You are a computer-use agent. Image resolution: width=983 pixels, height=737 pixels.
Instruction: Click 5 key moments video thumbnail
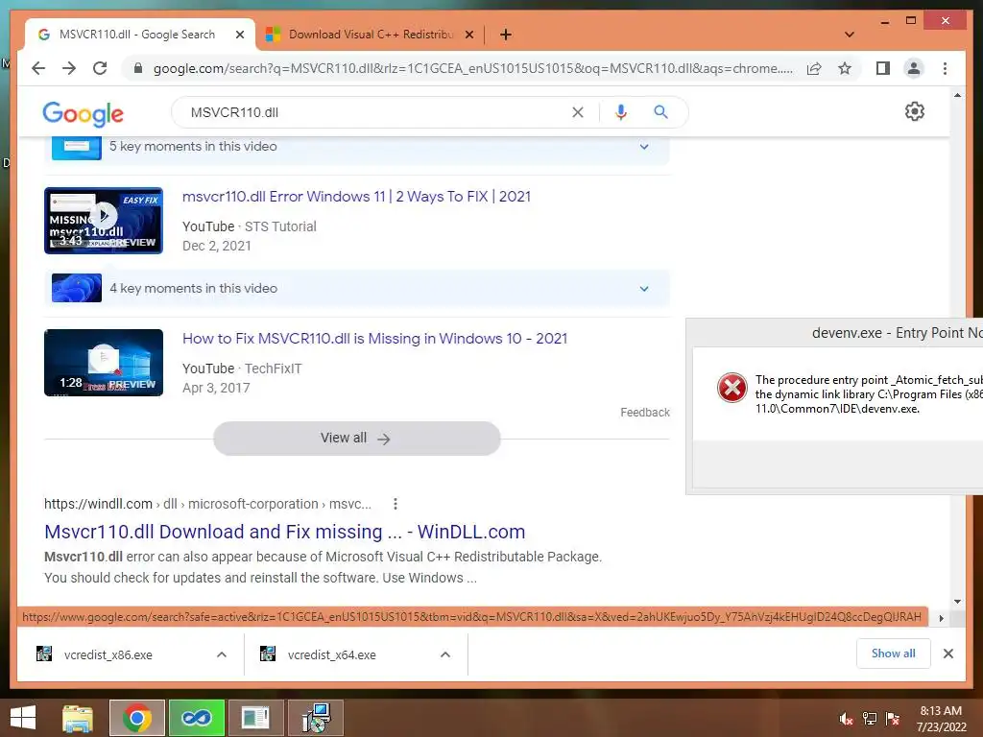click(x=77, y=147)
